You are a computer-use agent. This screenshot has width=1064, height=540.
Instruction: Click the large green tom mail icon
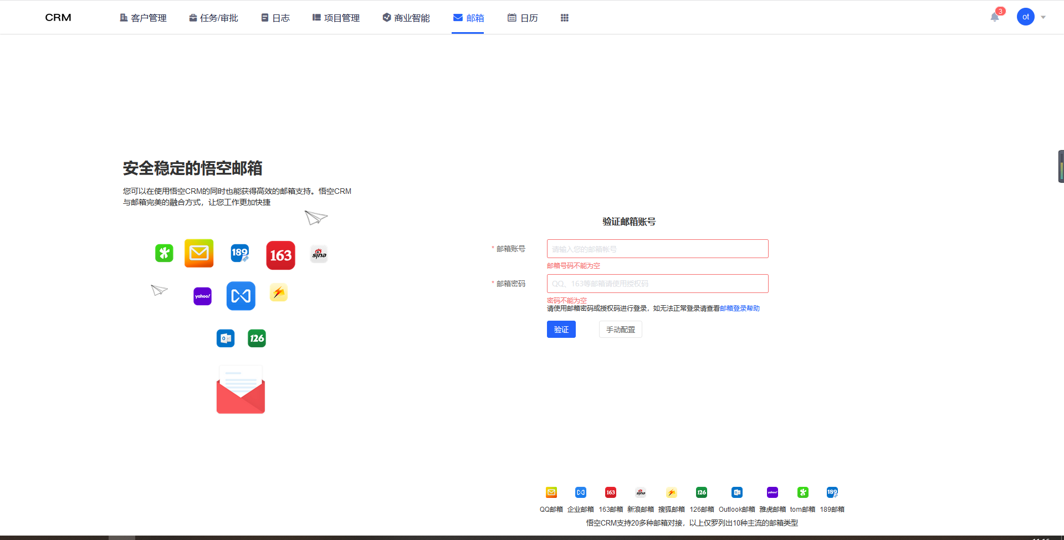point(164,253)
